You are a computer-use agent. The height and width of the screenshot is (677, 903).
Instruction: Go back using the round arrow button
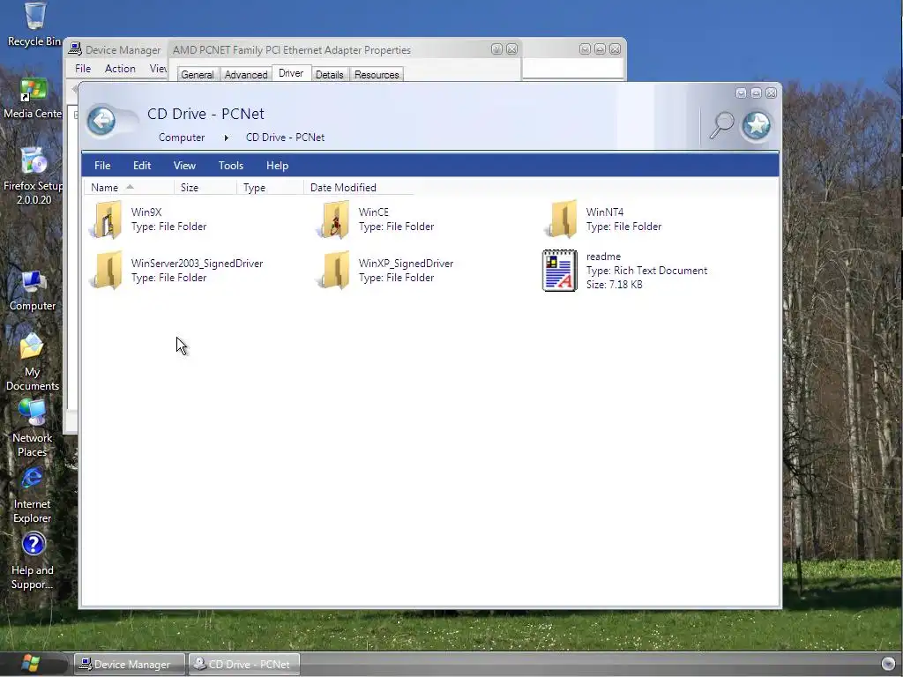point(101,121)
